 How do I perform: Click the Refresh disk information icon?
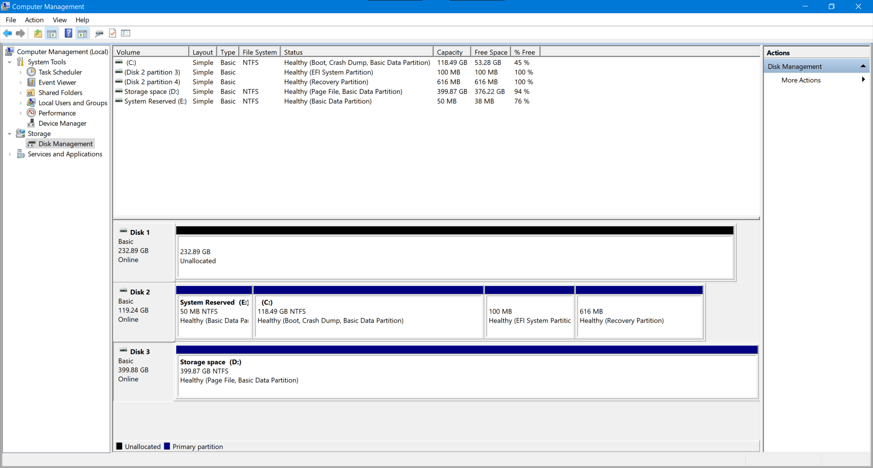coord(112,33)
